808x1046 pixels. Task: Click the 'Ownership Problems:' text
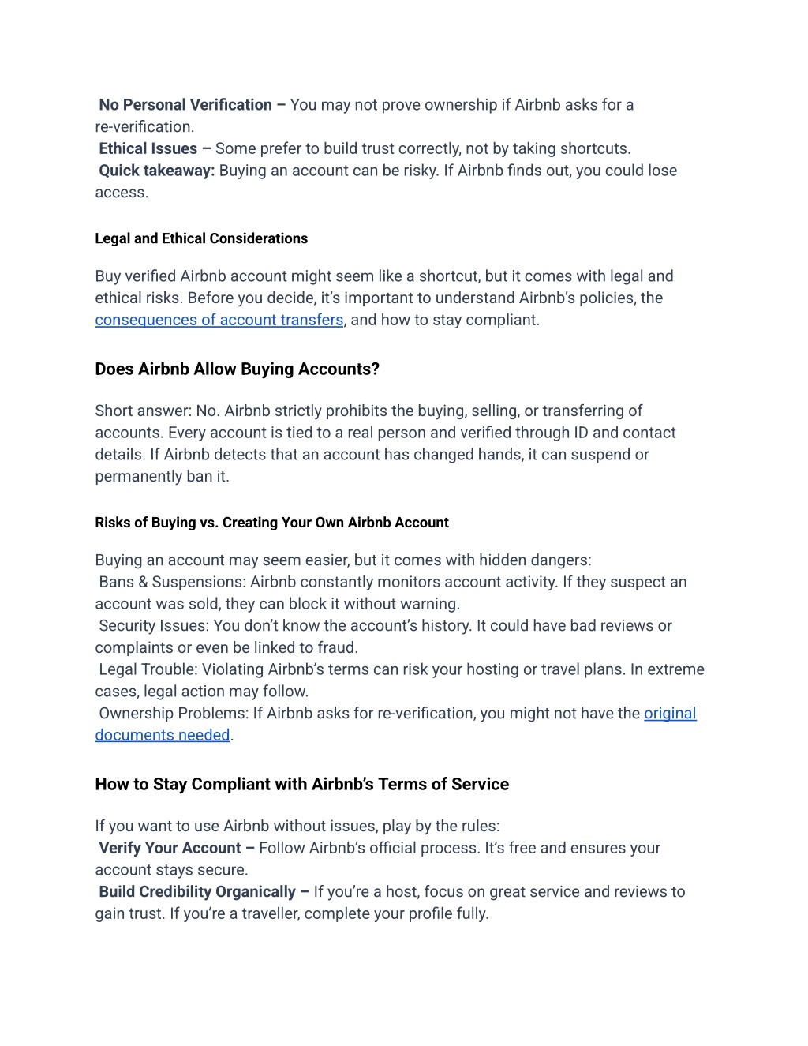(x=174, y=713)
